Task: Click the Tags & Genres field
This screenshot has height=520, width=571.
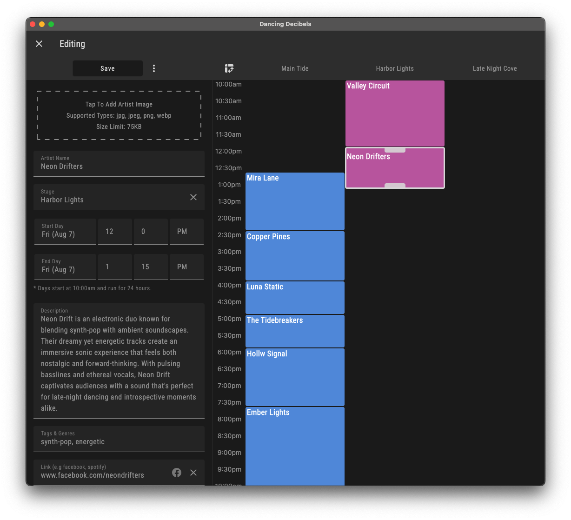Action: (x=119, y=441)
